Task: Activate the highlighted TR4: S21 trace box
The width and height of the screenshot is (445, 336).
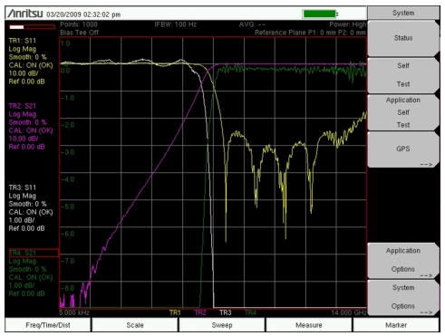Action: pos(34,253)
